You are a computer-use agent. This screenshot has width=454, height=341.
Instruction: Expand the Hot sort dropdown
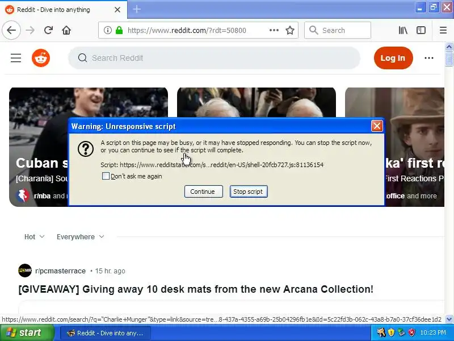click(x=34, y=236)
